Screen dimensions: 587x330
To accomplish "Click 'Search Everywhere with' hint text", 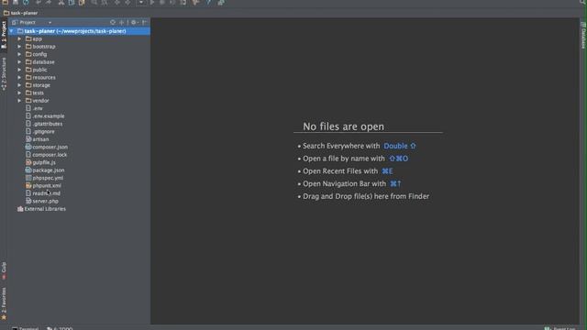I will (341, 146).
